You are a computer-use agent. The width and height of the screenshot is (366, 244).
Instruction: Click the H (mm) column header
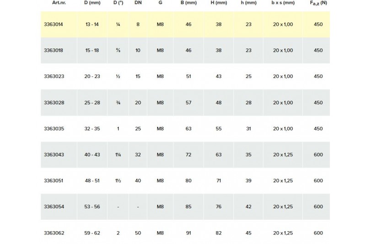[x=219, y=3]
